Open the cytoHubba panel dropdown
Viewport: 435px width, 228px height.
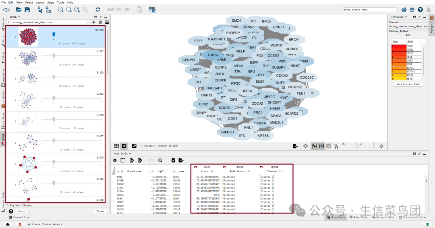pos(399,17)
